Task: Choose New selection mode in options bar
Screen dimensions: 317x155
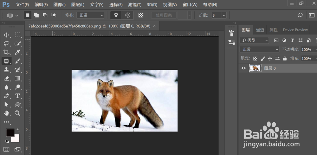Action: [x=28, y=15]
